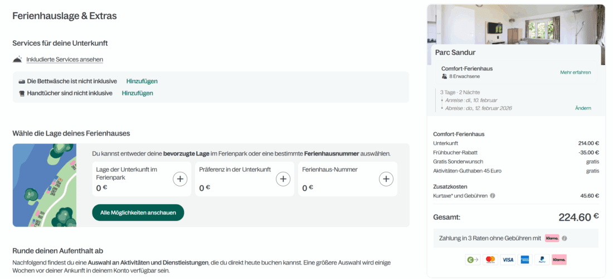Click the Klarna badge in installment banner
This screenshot has width=613, height=279.
[x=552, y=238]
